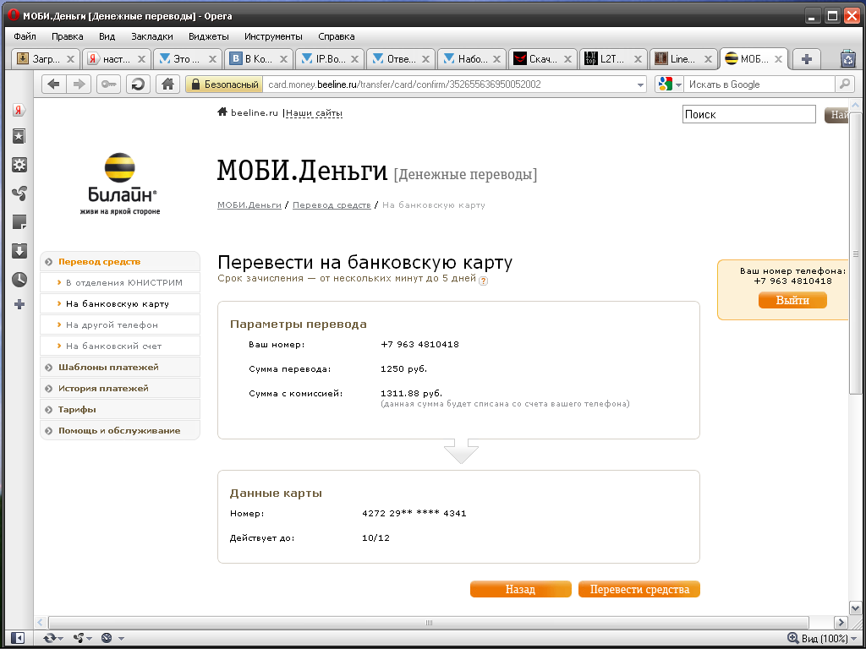Open Unite panel icon in sidebar
This screenshot has height=649, width=866.
tap(19, 194)
